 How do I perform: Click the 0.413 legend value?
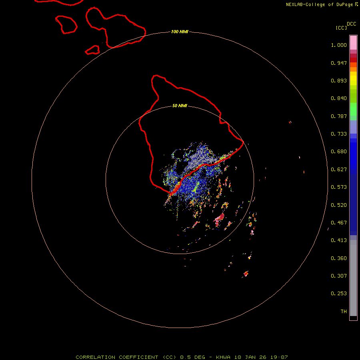tap(339, 240)
